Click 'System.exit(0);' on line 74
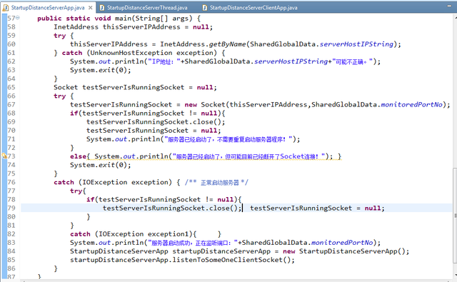 click(x=100, y=165)
